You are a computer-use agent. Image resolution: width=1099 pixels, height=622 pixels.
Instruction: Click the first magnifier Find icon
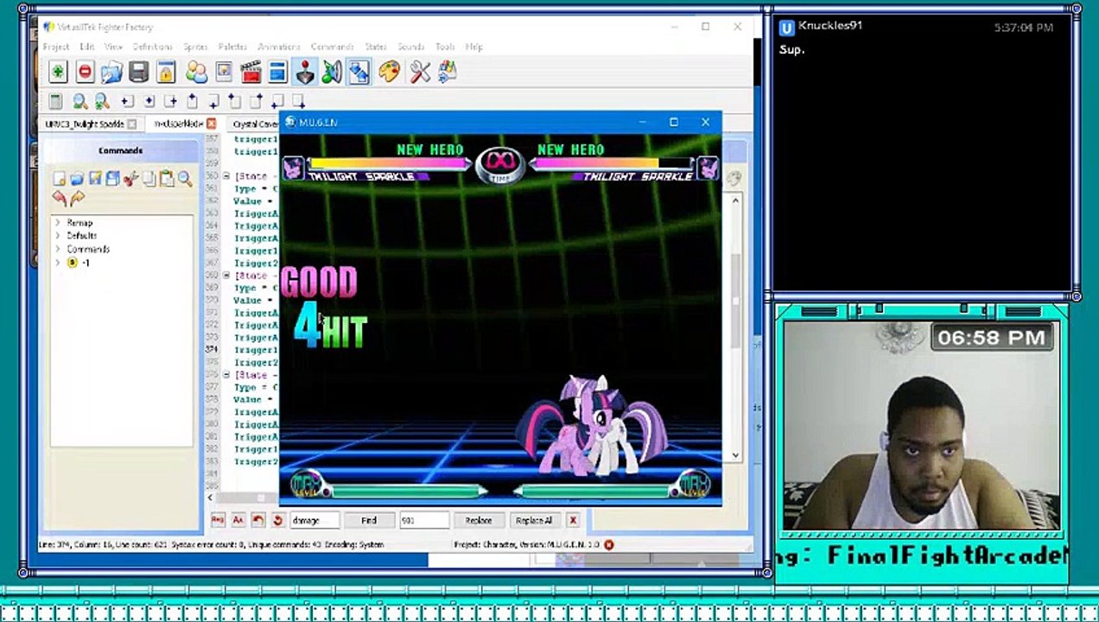click(x=79, y=101)
